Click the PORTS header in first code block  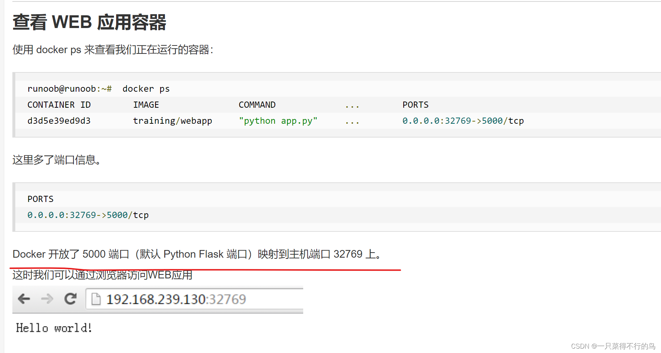415,105
